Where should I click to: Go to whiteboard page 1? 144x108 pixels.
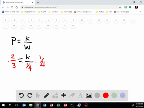[6, 20]
